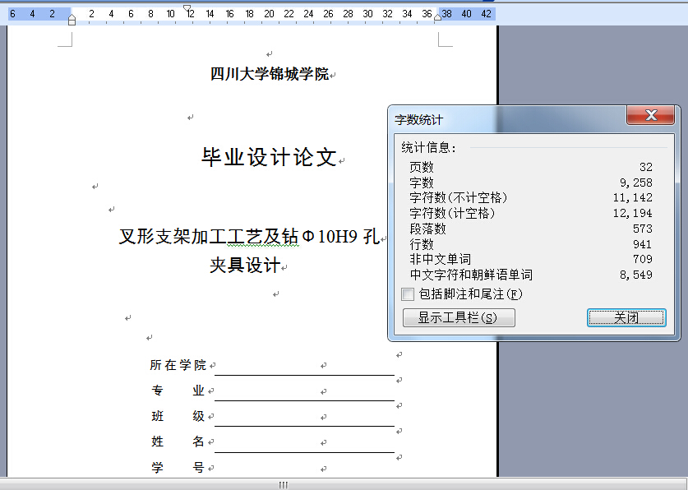Click the label 所在学院
This screenshot has width=688, height=490.
178,365
